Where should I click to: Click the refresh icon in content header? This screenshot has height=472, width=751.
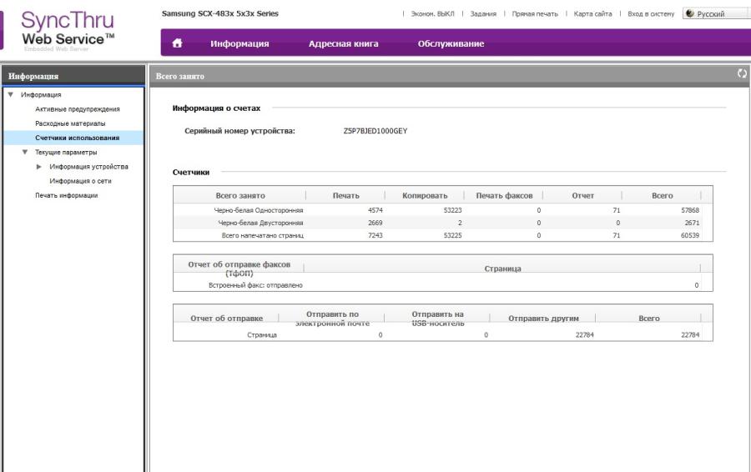pyautogui.click(x=742, y=75)
